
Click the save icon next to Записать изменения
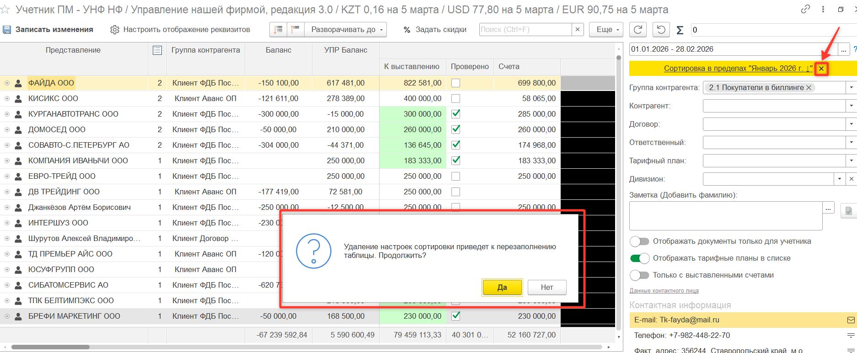coord(7,30)
